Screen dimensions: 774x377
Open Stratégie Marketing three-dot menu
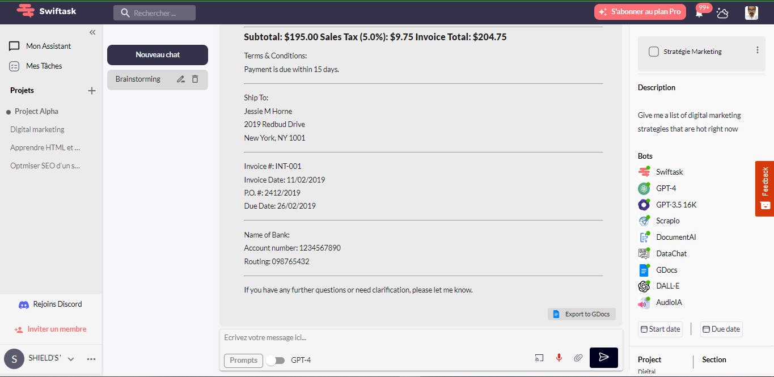758,50
